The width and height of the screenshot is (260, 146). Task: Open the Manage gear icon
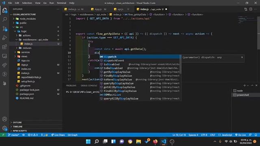point(4,128)
